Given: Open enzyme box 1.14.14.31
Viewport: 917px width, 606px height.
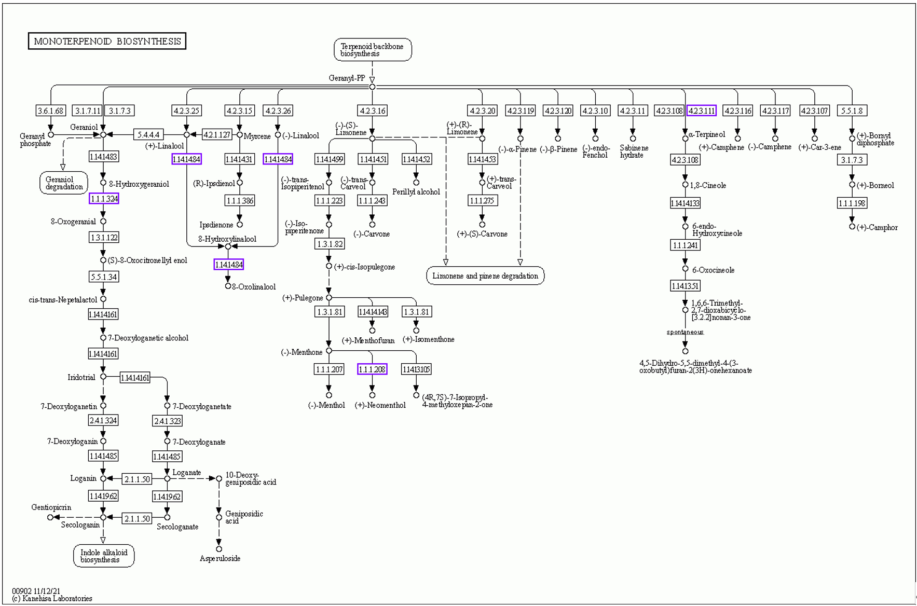Looking at the screenshot, I should (x=239, y=159).
